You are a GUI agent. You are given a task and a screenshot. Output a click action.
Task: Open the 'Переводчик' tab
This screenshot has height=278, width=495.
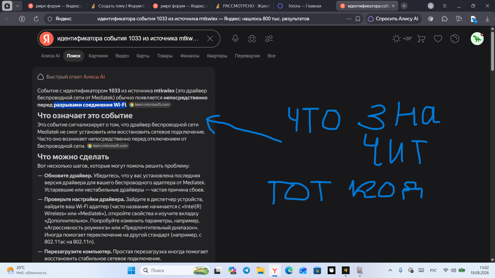pos(247,56)
